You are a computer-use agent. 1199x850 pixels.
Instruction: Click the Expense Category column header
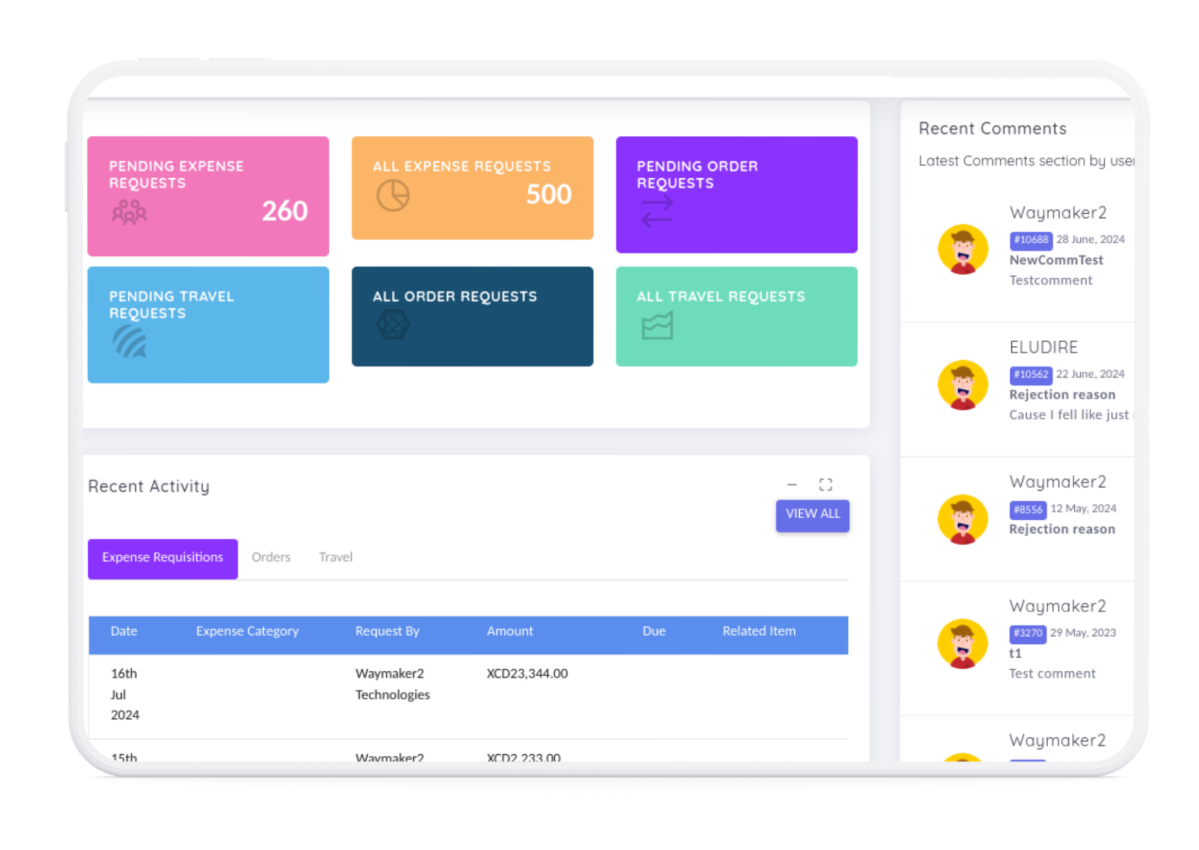pos(247,631)
